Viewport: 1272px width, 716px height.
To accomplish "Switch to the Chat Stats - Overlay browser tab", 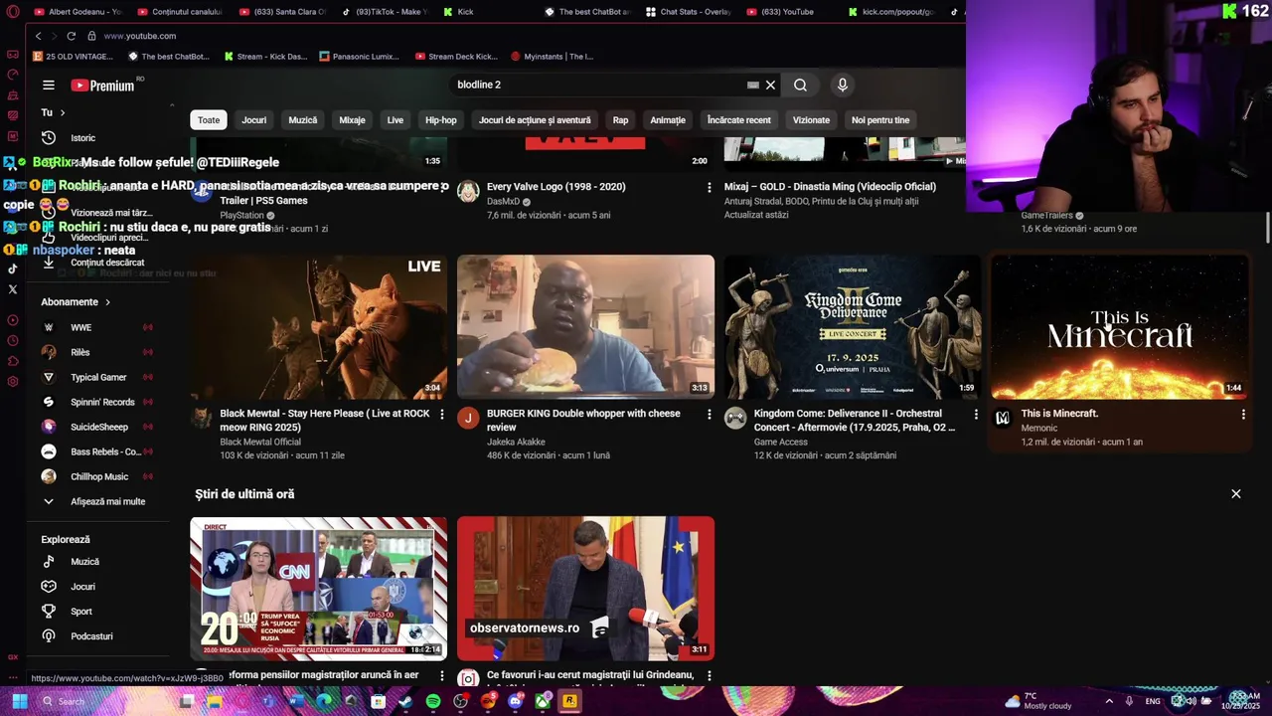I will [x=689, y=12].
